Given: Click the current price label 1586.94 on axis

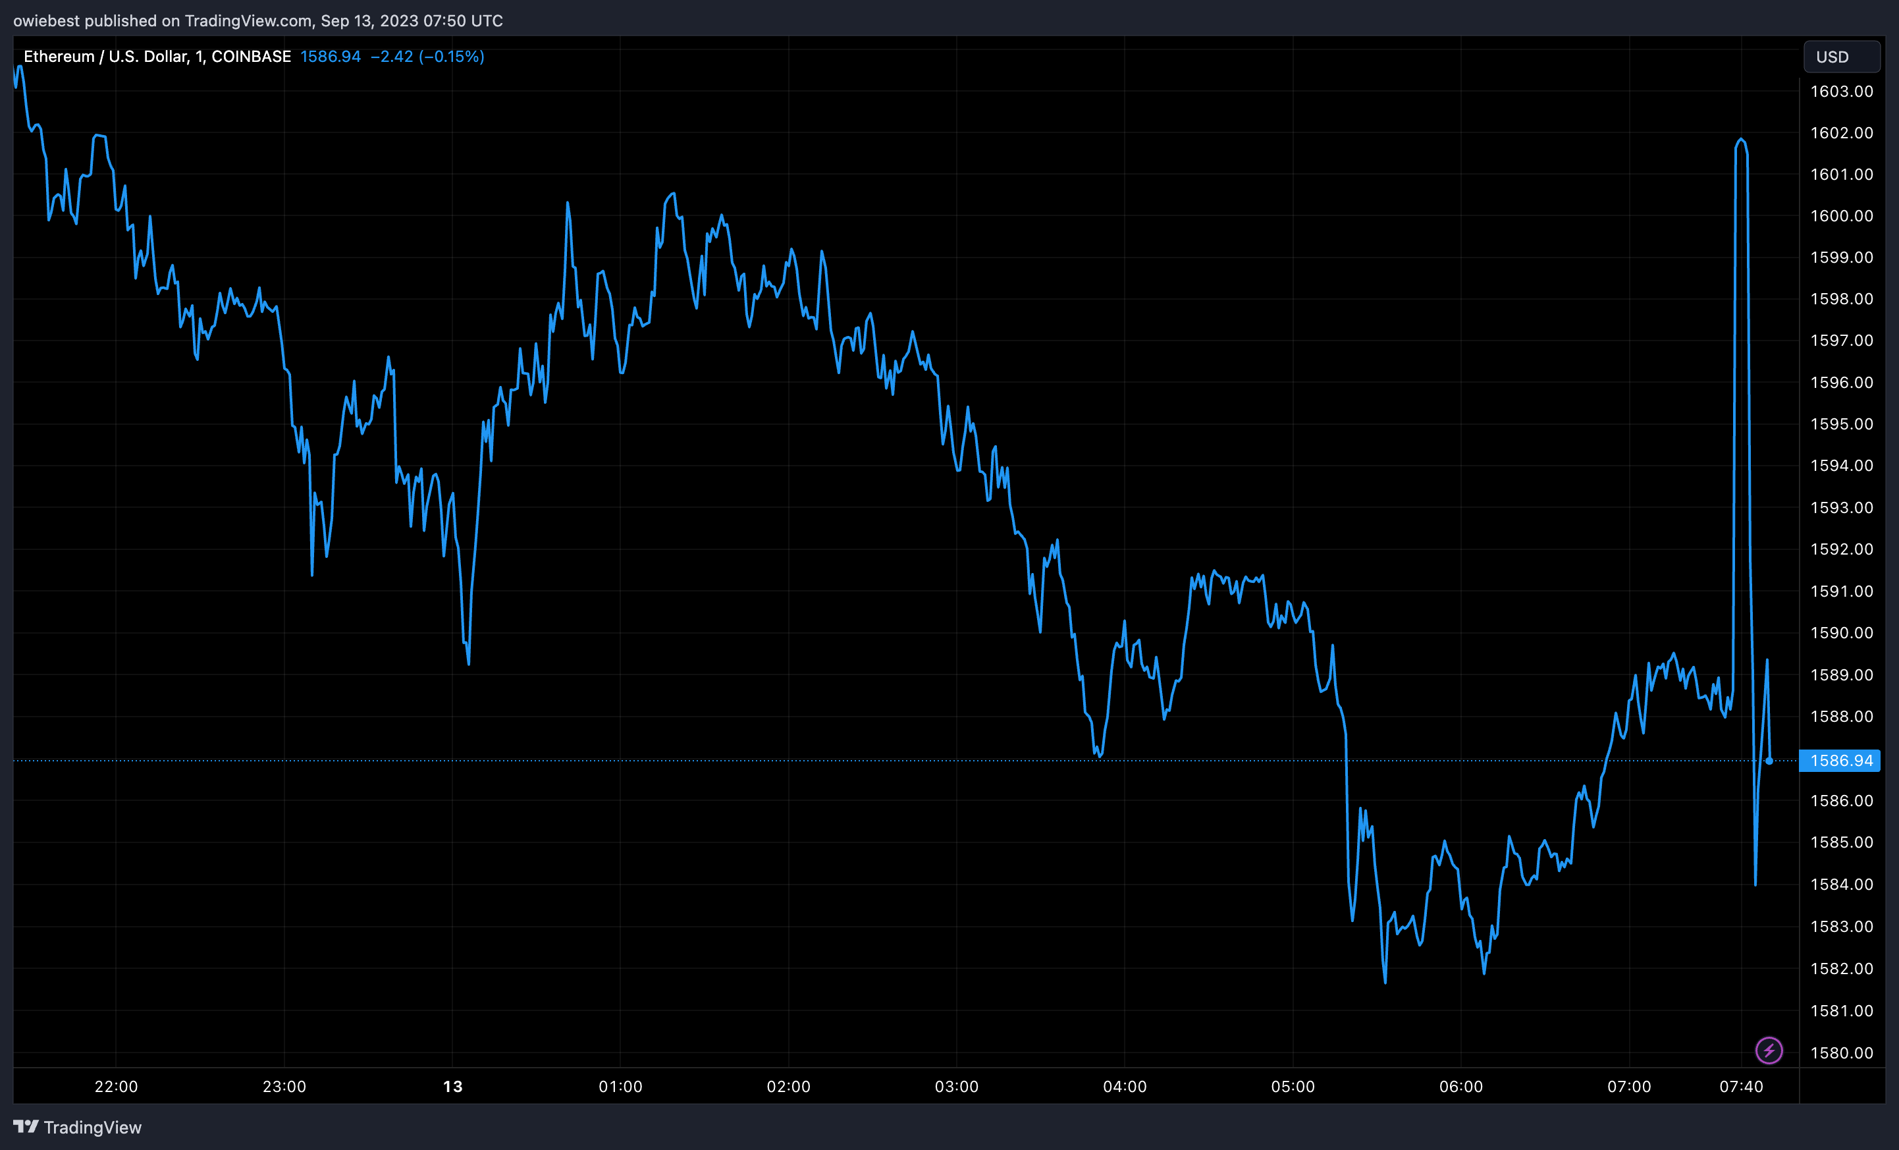Looking at the screenshot, I should point(1840,761).
